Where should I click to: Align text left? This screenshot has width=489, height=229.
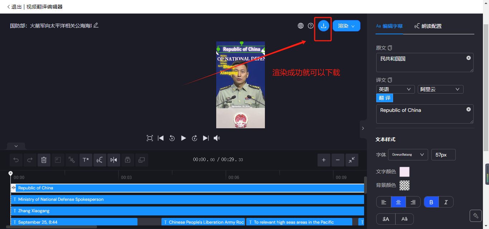pyautogui.click(x=384, y=202)
